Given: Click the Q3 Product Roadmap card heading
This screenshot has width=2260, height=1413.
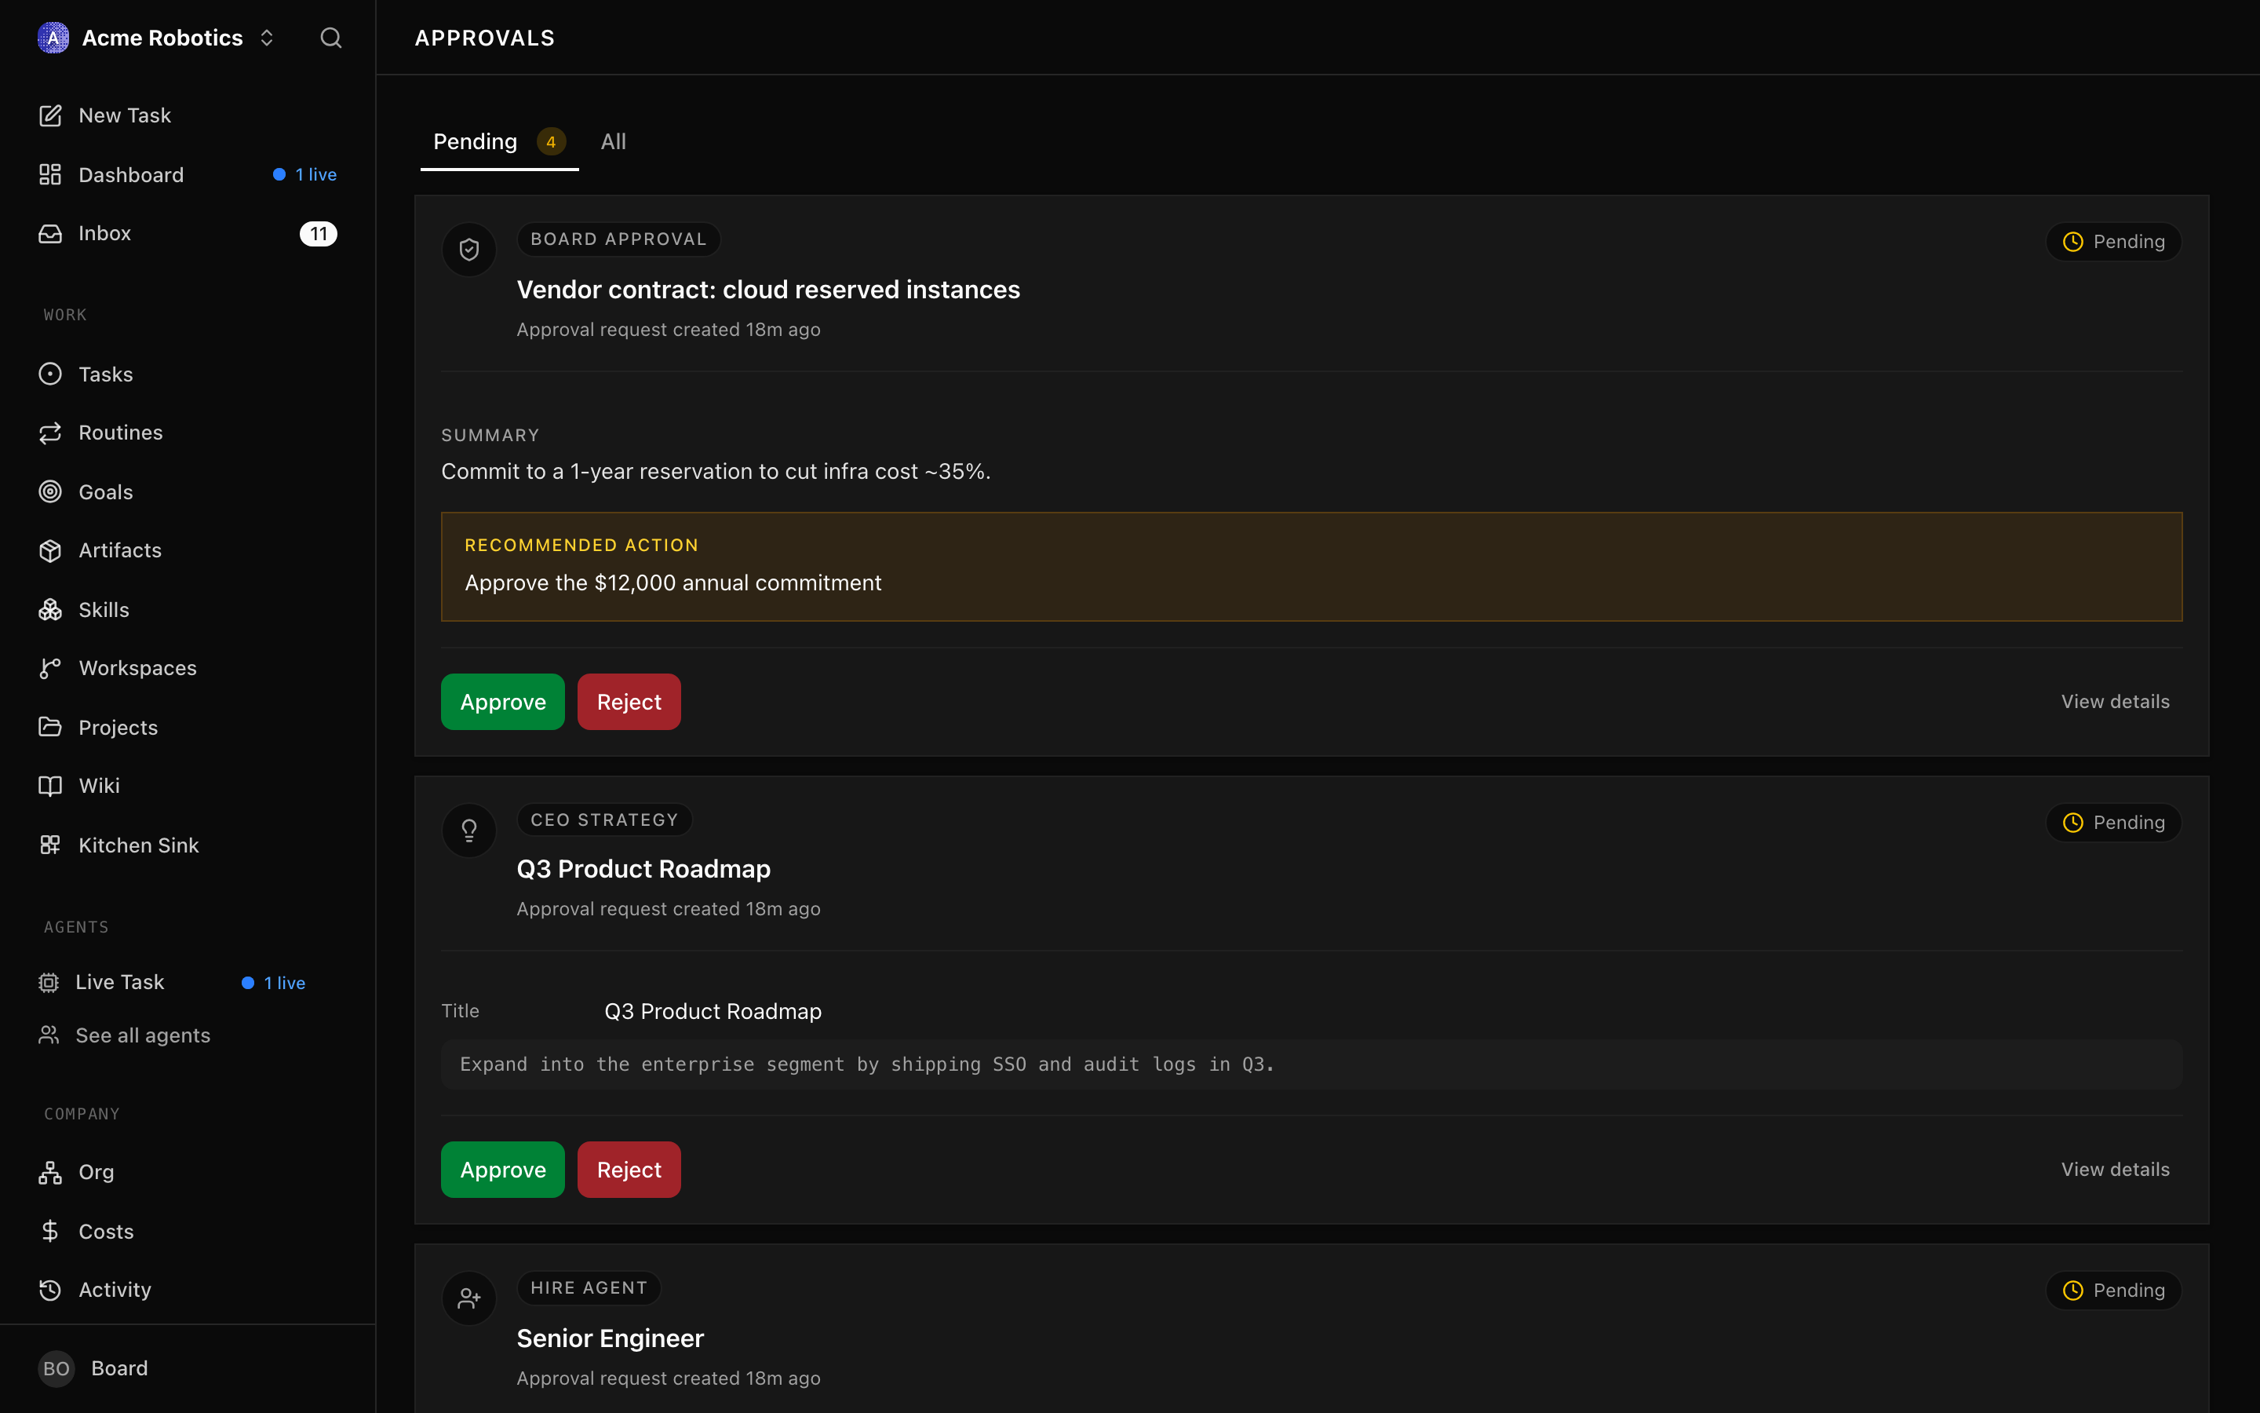Looking at the screenshot, I should pos(643,869).
